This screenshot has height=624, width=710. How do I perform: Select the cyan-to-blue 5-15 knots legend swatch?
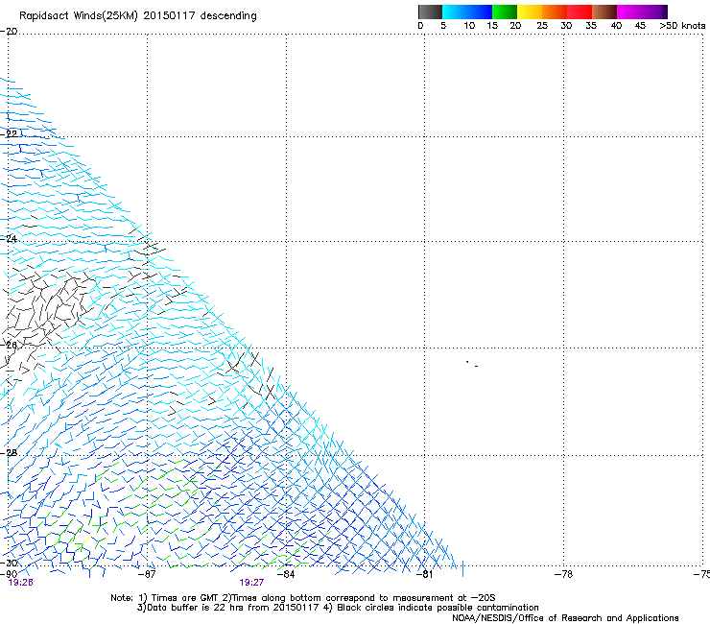pos(467,12)
